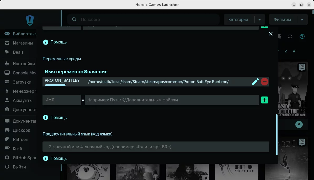
Task: Open Настройки settings page
Action: tap(20, 64)
